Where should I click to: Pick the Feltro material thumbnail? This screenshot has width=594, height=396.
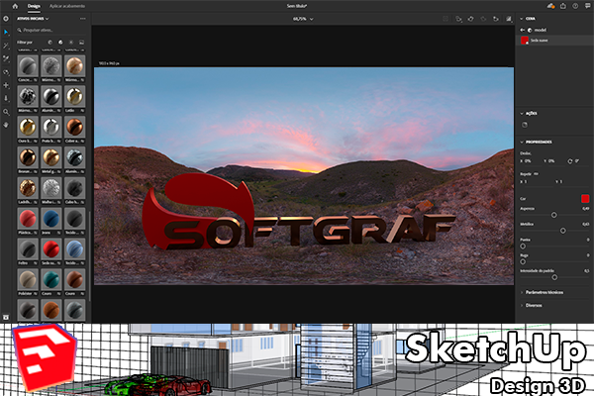[28, 249]
